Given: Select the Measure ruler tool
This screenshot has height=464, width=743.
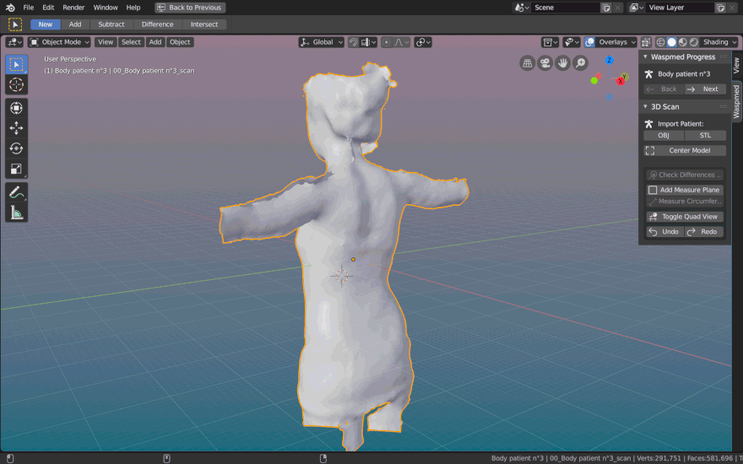Looking at the screenshot, I should pyautogui.click(x=16, y=213).
